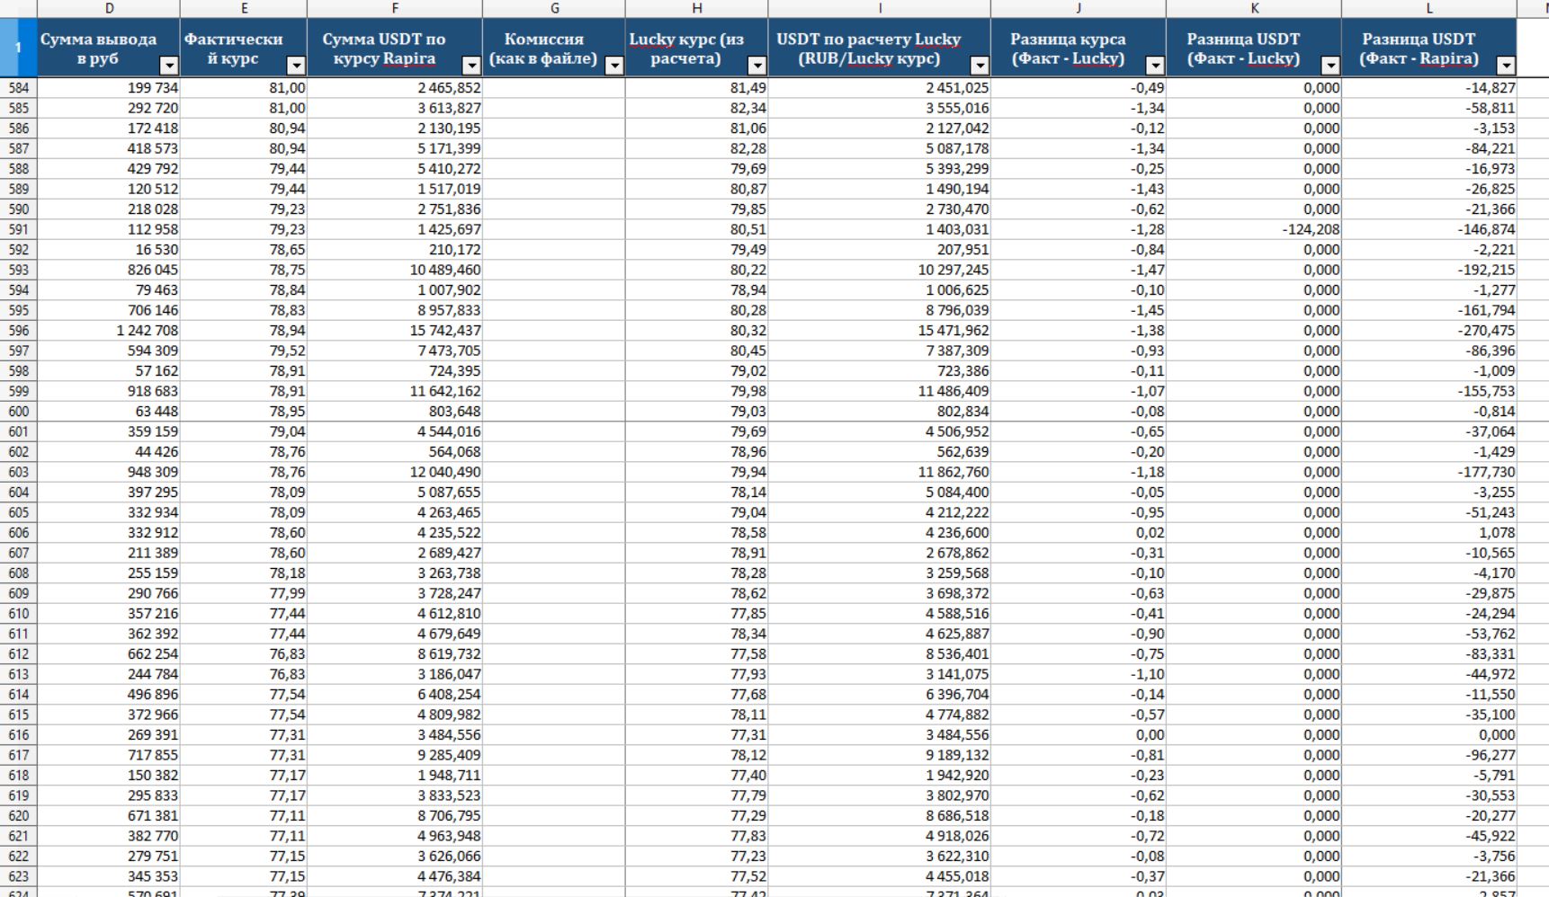This screenshot has height=897, width=1549.
Task: Select cell with value -124,208
Action: coord(1254,229)
